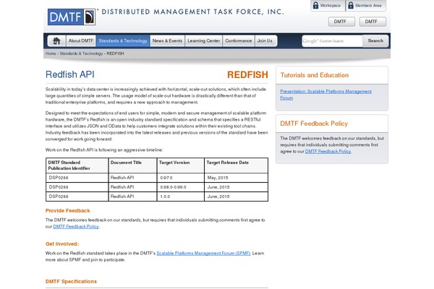Click the orange REDFISH title
Viewport: 434px width, 289px height.
(247, 74)
